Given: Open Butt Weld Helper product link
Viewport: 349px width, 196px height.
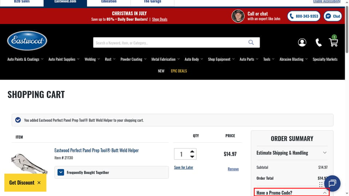Looking at the screenshot, I should pos(97,150).
